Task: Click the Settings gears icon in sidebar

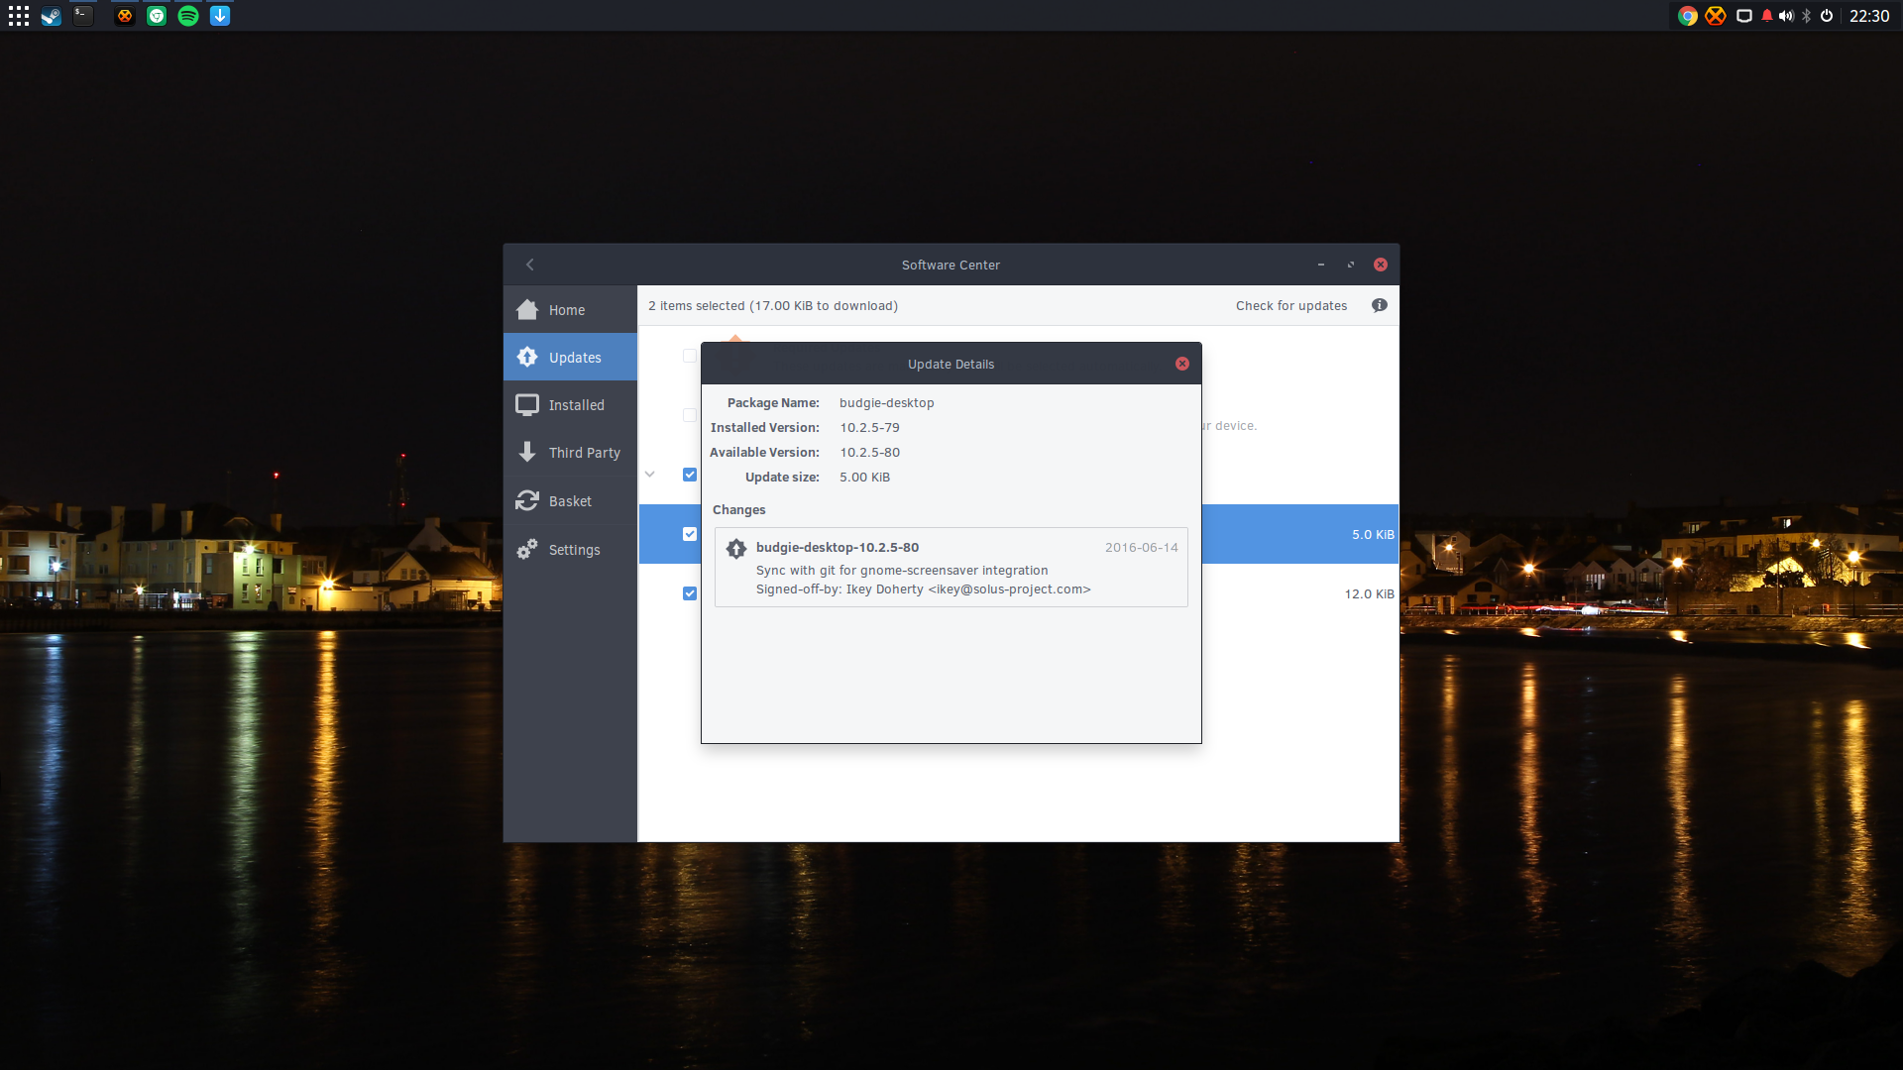Action: (527, 549)
